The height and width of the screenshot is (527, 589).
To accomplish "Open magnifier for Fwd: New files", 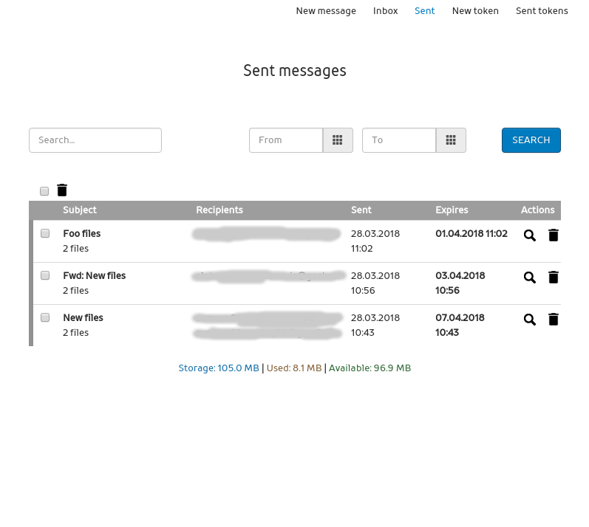I will click(x=529, y=278).
